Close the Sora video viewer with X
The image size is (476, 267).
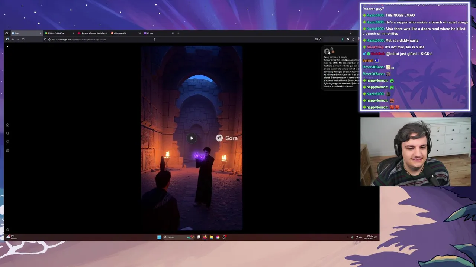[x=7, y=46]
